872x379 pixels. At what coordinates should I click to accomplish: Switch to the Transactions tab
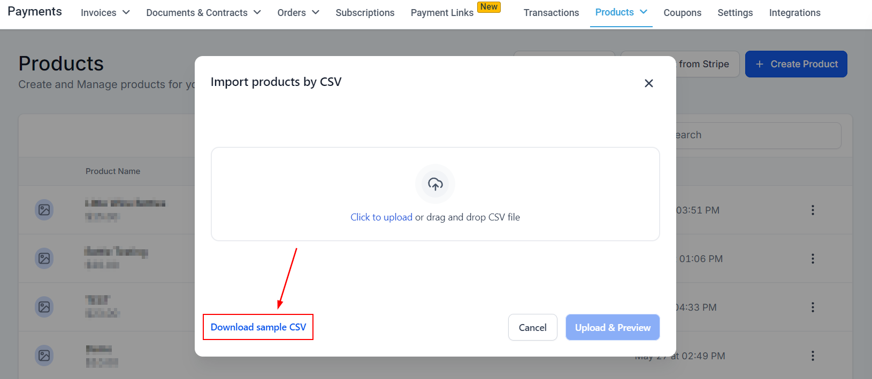(x=551, y=13)
